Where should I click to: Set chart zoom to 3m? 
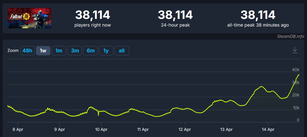tap(75, 51)
